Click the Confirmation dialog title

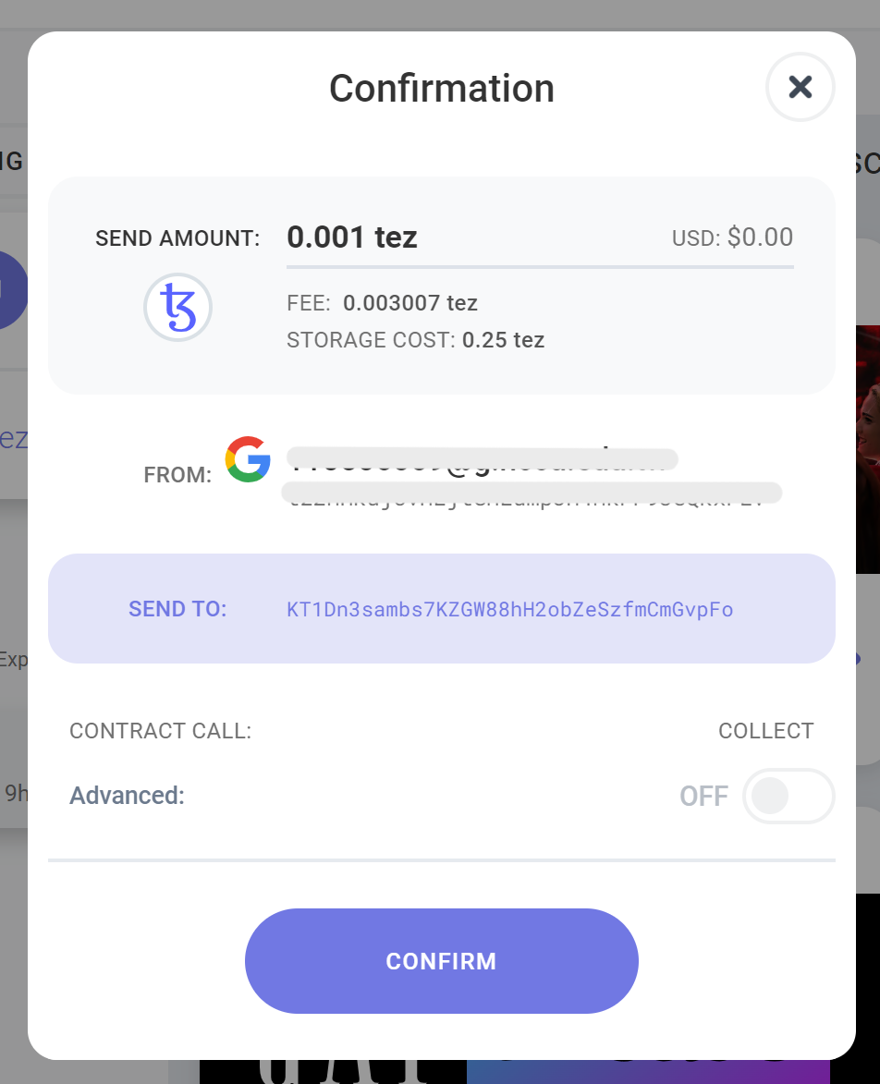click(442, 89)
